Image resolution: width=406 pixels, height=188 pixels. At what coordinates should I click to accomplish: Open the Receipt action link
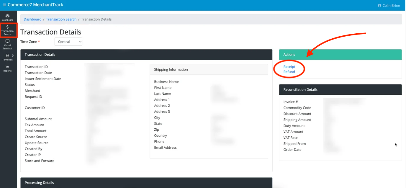289,67
